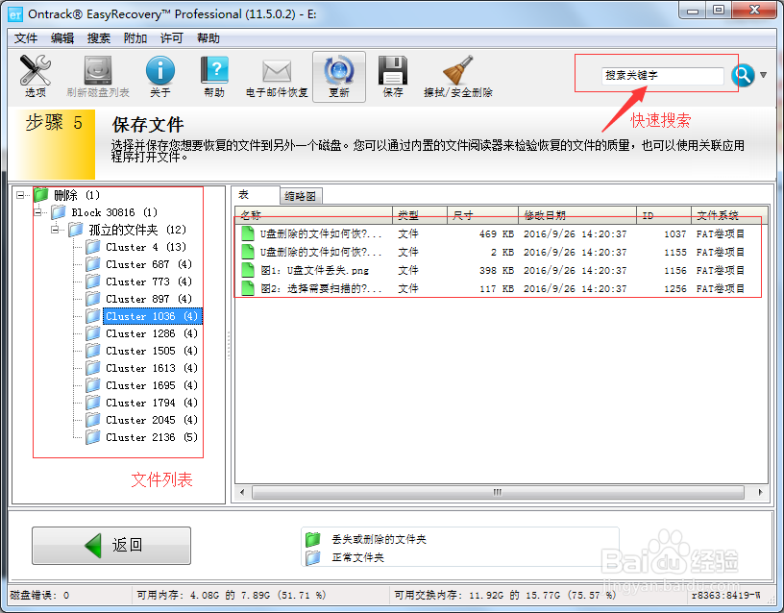
Task: Click green file icon of ID 1155
Action: (x=248, y=252)
